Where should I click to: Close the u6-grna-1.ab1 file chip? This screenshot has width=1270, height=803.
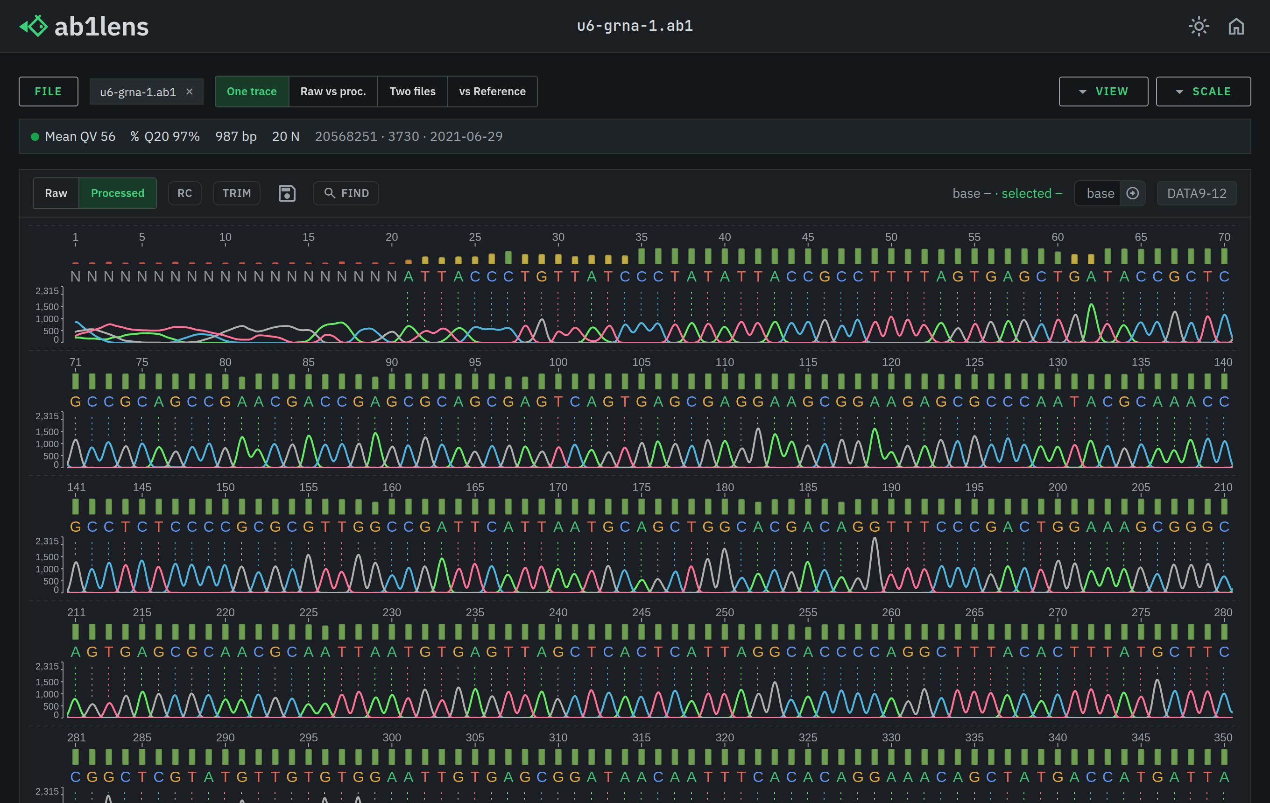pos(190,92)
